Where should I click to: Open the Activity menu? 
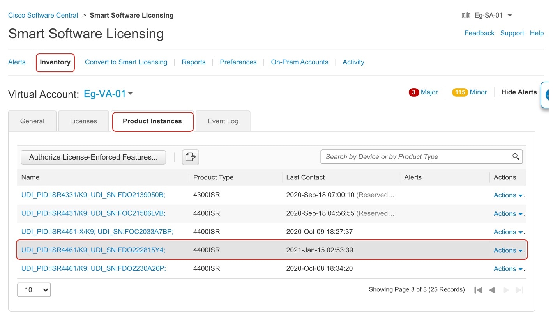(353, 62)
